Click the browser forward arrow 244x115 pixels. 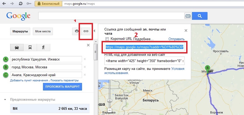(x=12, y=4)
